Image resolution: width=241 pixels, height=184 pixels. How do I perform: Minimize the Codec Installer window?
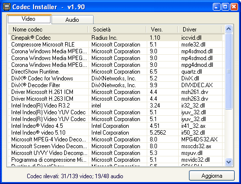[216, 7]
